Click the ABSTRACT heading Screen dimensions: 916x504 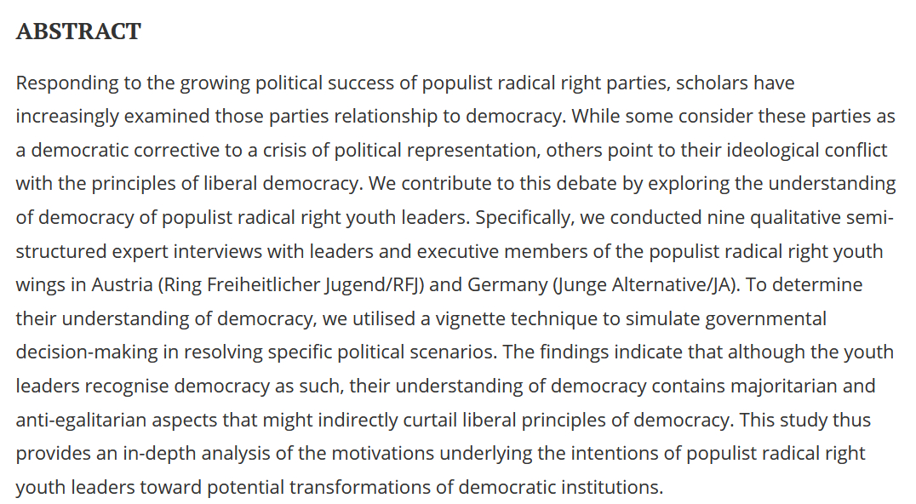(78, 32)
